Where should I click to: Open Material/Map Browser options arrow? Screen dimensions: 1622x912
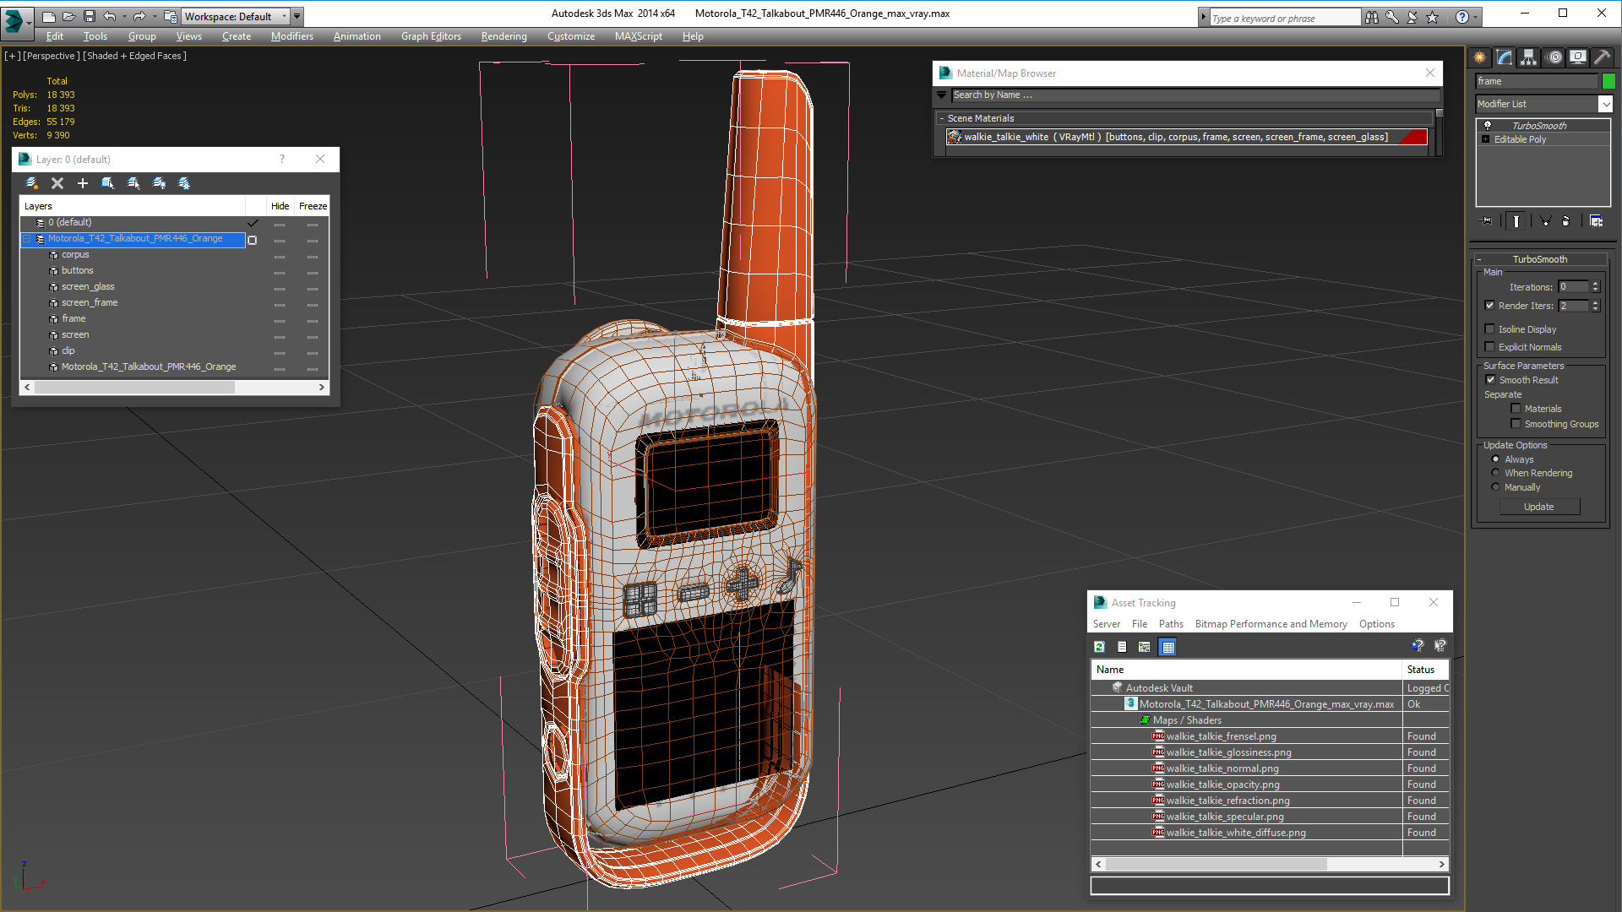(x=942, y=95)
